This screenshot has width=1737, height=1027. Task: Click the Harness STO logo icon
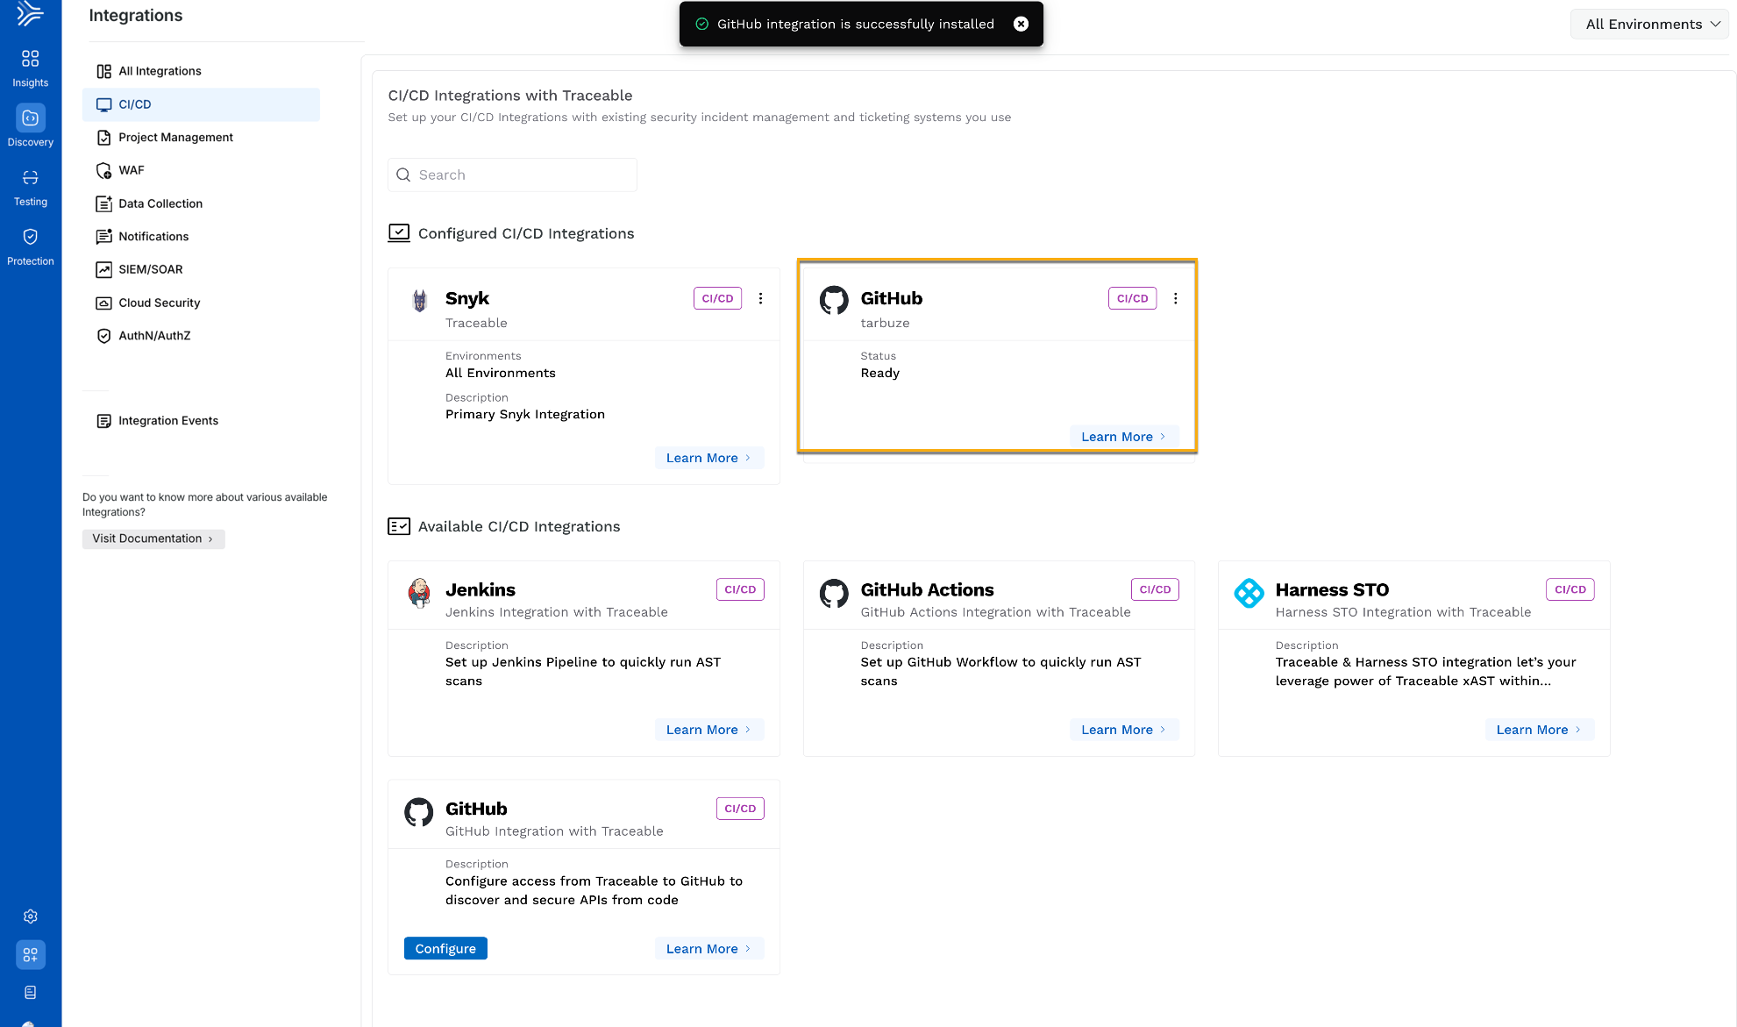(x=1249, y=593)
